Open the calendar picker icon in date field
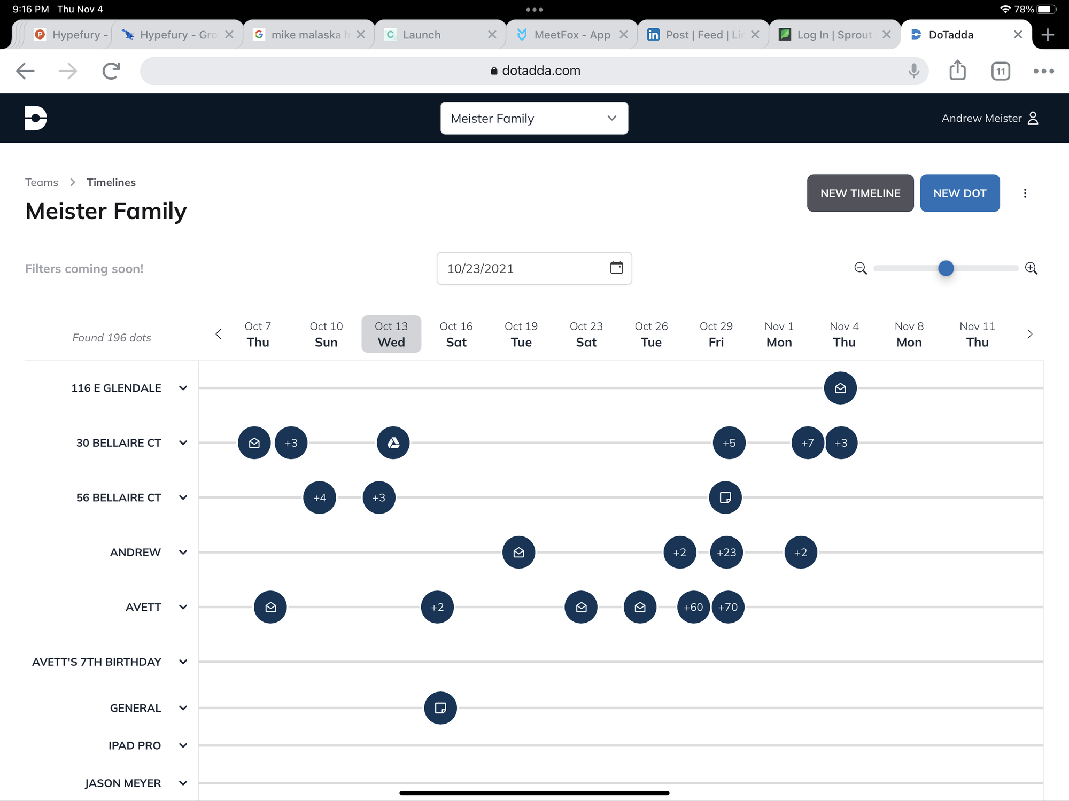The height and width of the screenshot is (801, 1069). 616,268
